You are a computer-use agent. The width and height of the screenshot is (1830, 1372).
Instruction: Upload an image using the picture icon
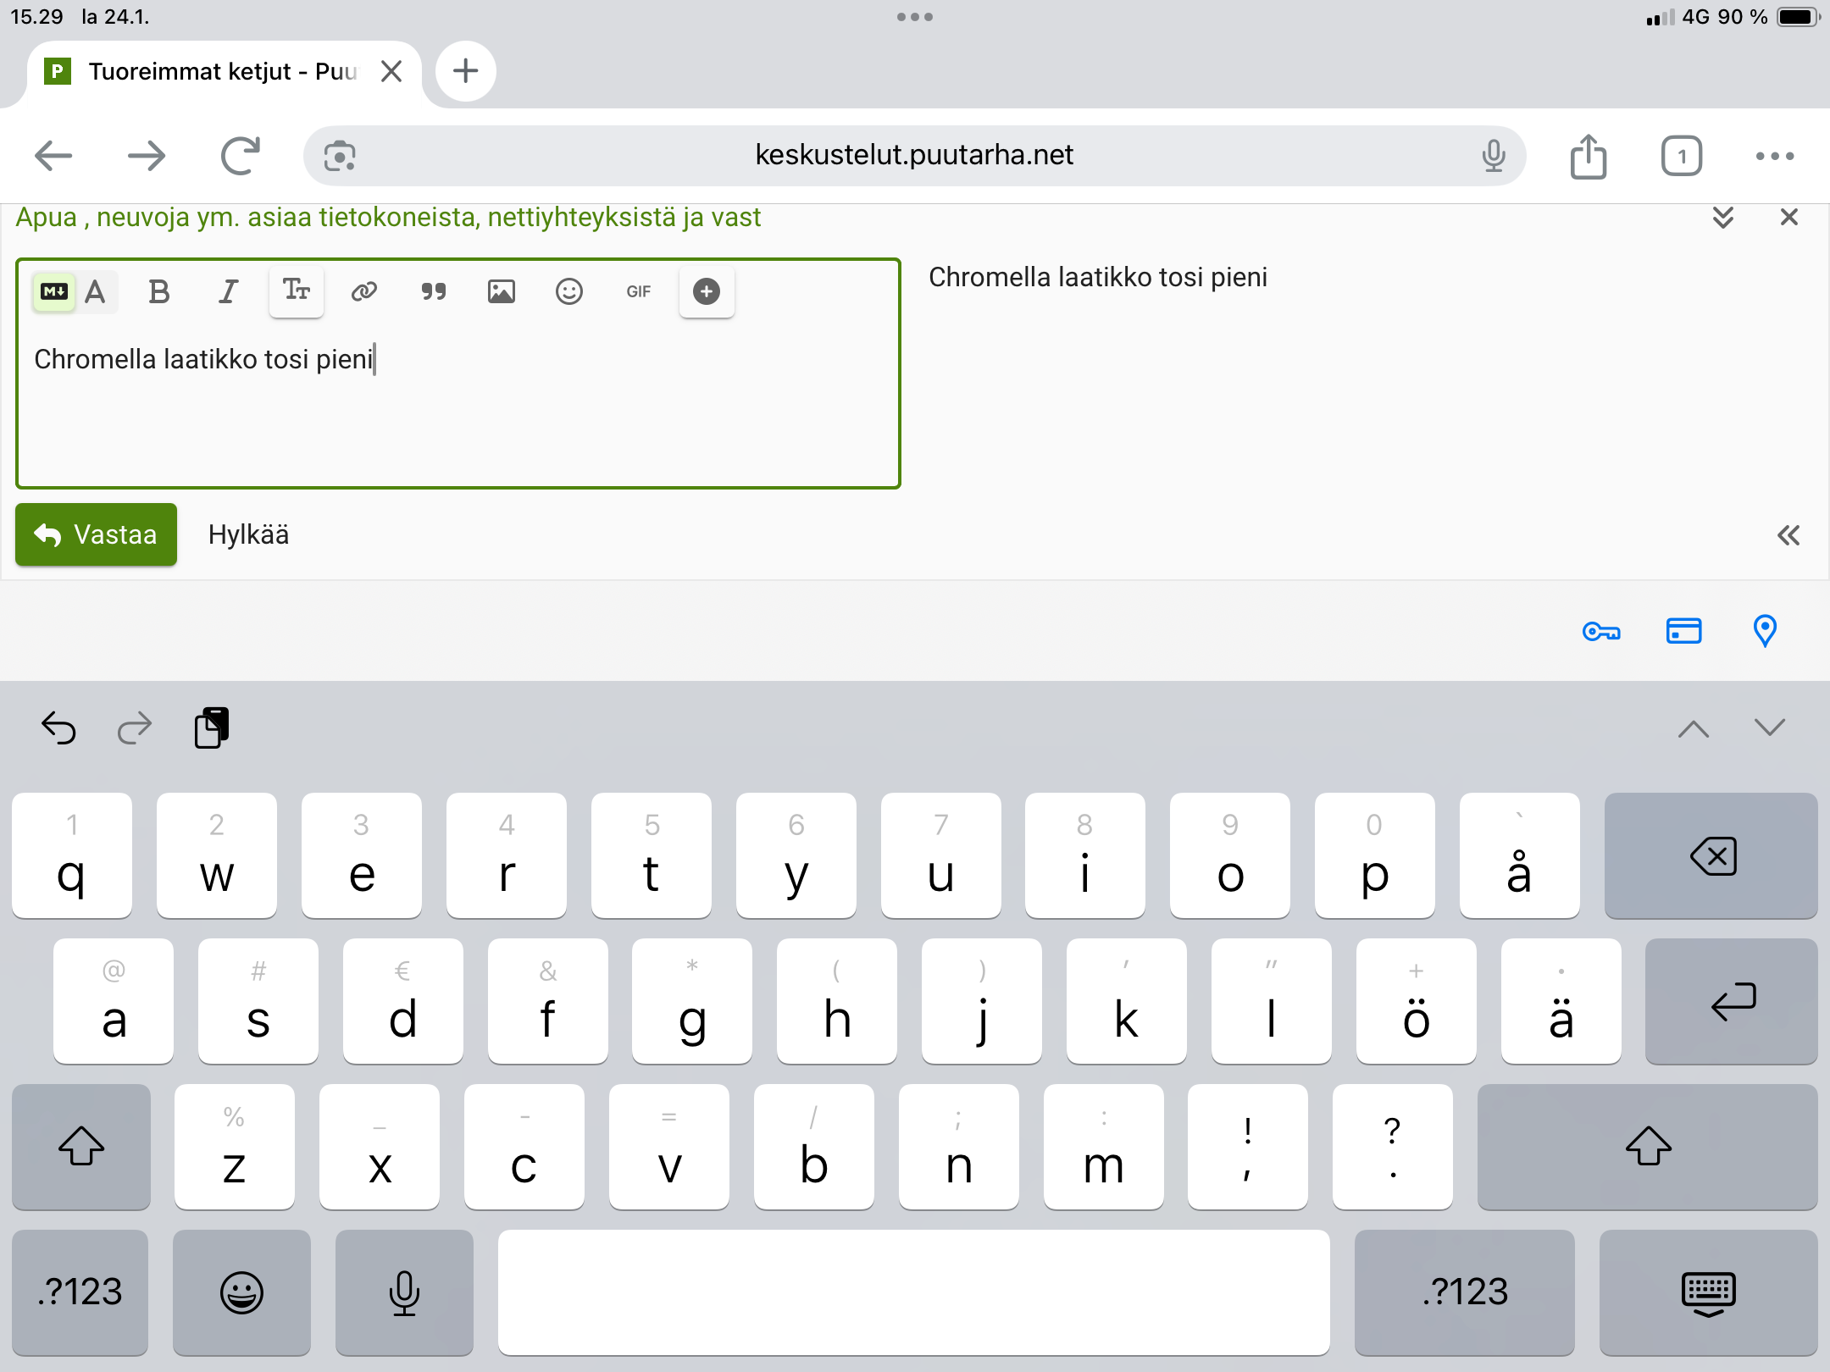click(502, 291)
